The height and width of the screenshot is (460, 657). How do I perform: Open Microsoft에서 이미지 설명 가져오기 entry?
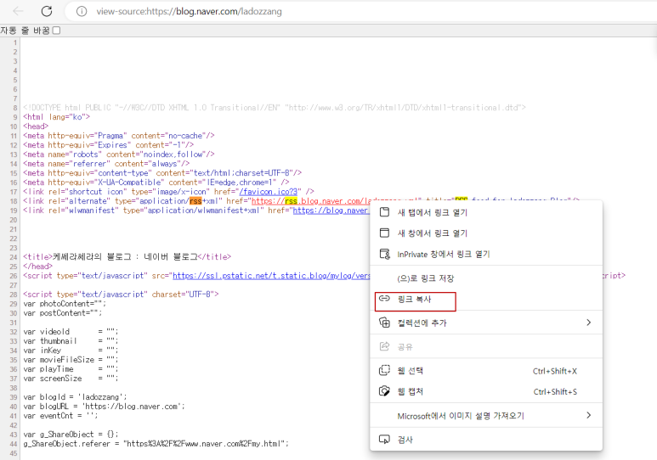click(x=486, y=416)
